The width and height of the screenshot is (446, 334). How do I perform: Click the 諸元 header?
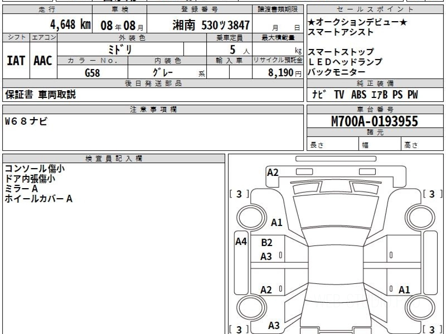tap(375, 132)
